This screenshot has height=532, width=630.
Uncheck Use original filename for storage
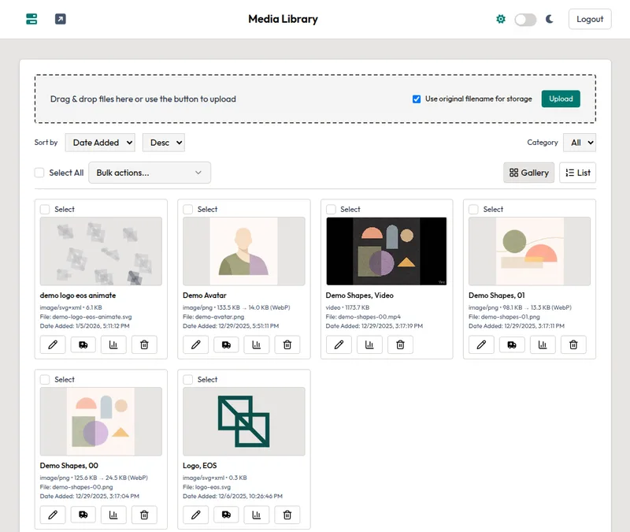[417, 99]
